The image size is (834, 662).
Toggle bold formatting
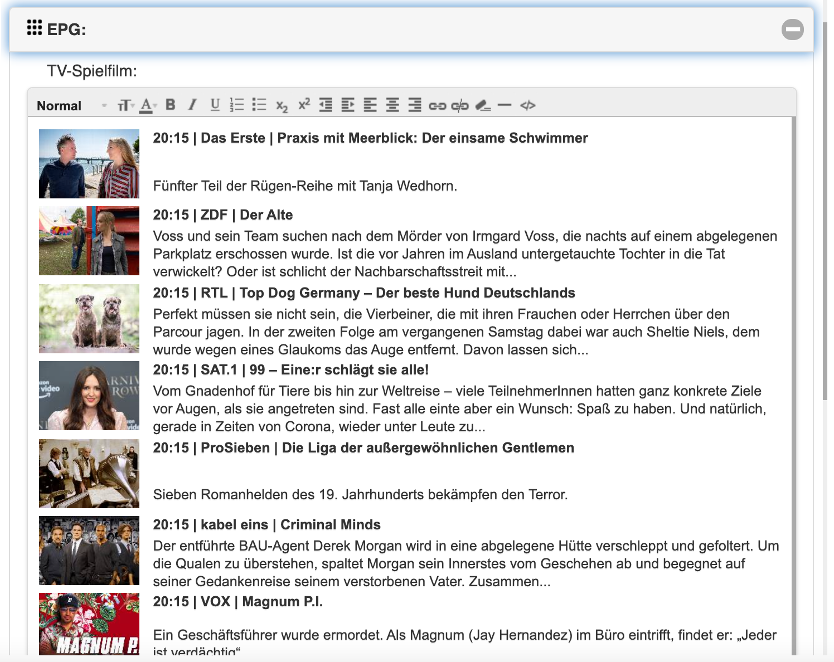[x=171, y=105]
